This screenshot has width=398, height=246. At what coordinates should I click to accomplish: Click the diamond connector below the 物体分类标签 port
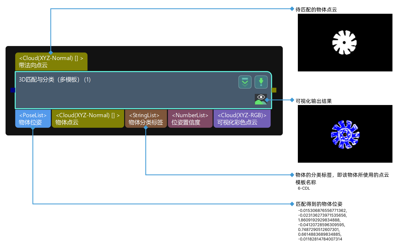pyautogui.click(x=146, y=128)
